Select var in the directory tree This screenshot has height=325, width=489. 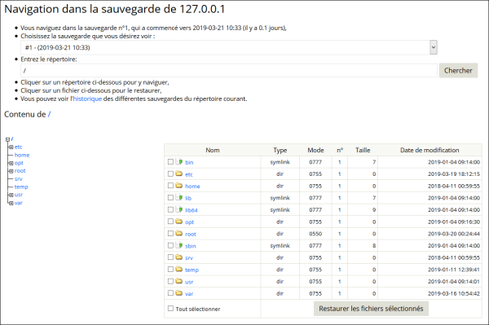(x=19, y=203)
